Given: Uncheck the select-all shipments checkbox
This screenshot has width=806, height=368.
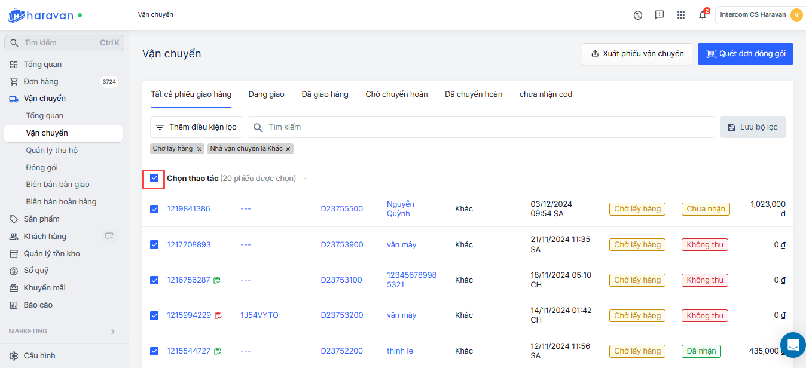Looking at the screenshot, I should coord(154,178).
